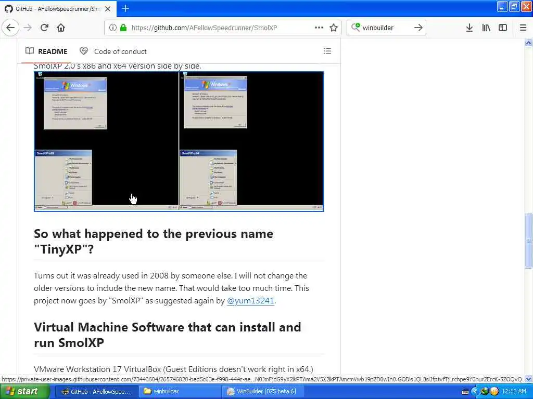533x399 pixels.
Task: Open the SmolXP side-by-side screenshot image
Action: (179, 141)
